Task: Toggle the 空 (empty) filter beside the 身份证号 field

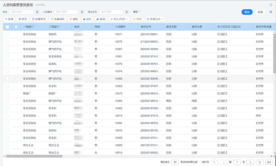Action: pyautogui.click(x=126, y=12)
